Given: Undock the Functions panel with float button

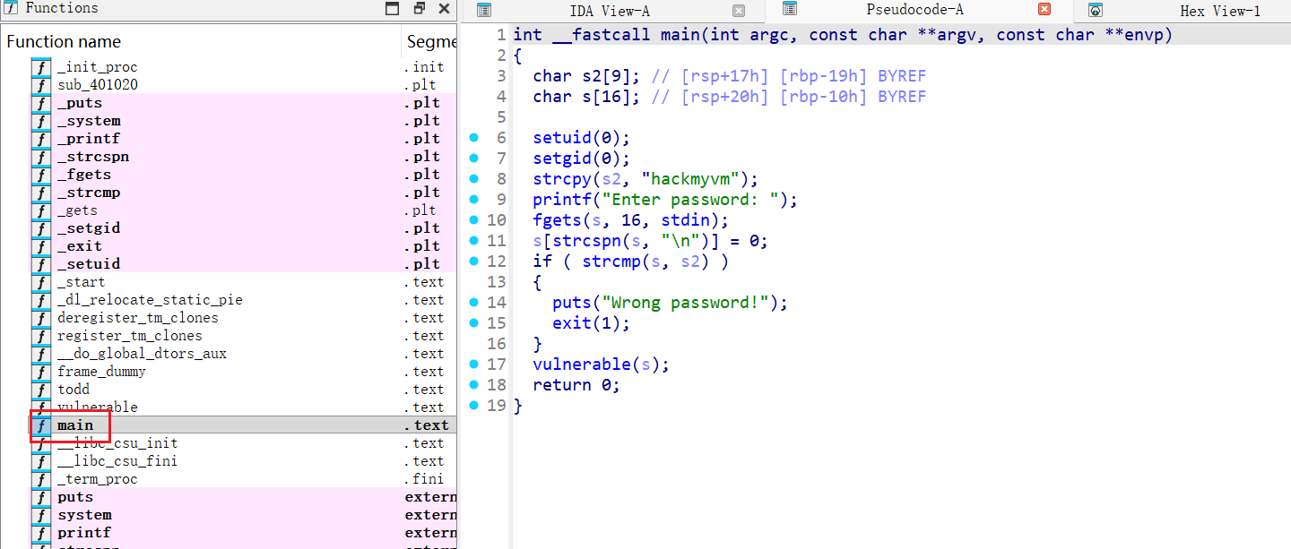Looking at the screenshot, I should pyautogui.click(x=419, y=9).
